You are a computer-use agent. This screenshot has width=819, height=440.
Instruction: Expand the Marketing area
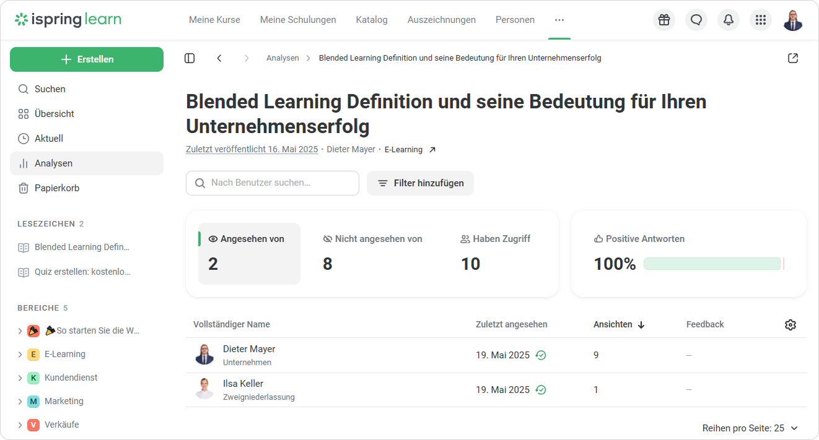pyautogui.click(x=20, y=402)
